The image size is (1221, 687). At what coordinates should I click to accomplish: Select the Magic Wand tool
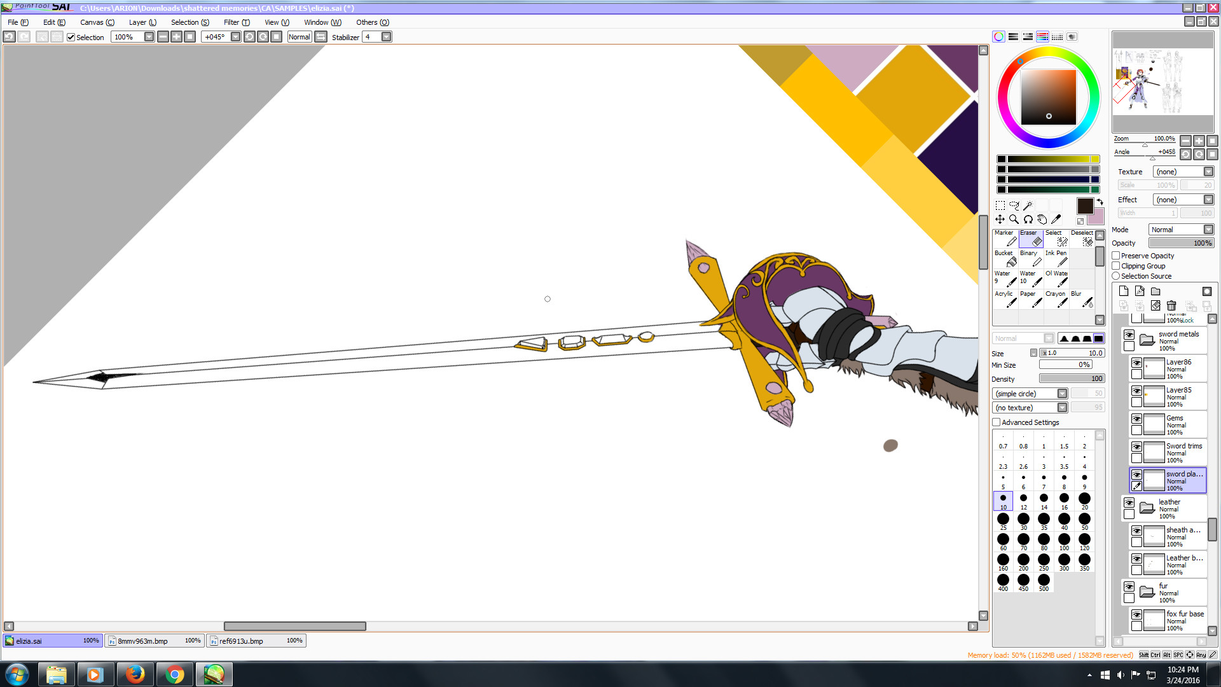tap(1028, 205)
